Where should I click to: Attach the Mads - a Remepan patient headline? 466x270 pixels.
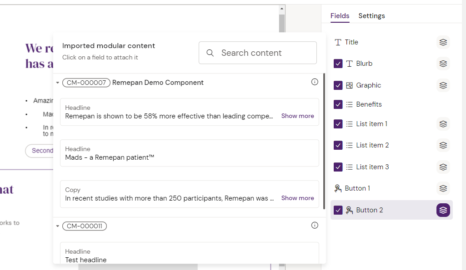pos(189,153)
